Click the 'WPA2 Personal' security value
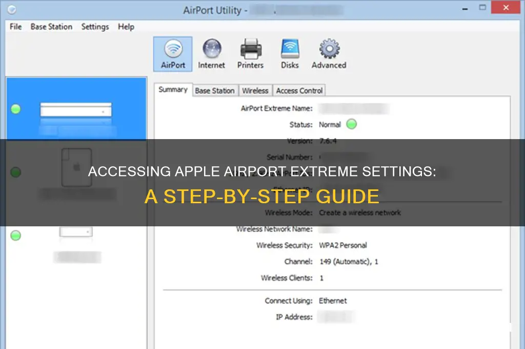 (343, 245)
